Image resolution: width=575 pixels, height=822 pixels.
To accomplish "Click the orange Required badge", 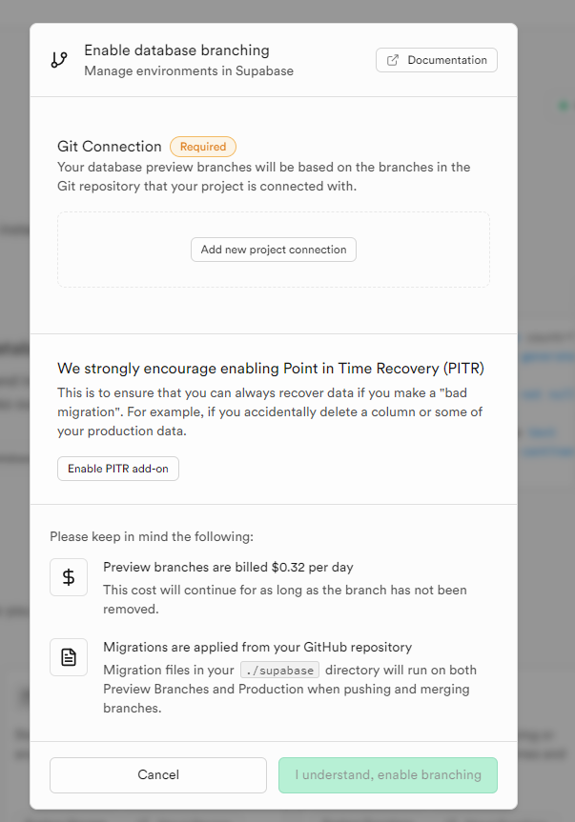I will [203, 147].
